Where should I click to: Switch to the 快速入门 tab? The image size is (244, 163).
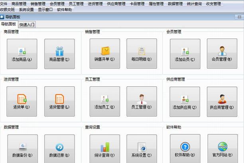click(x=27, y=25)
